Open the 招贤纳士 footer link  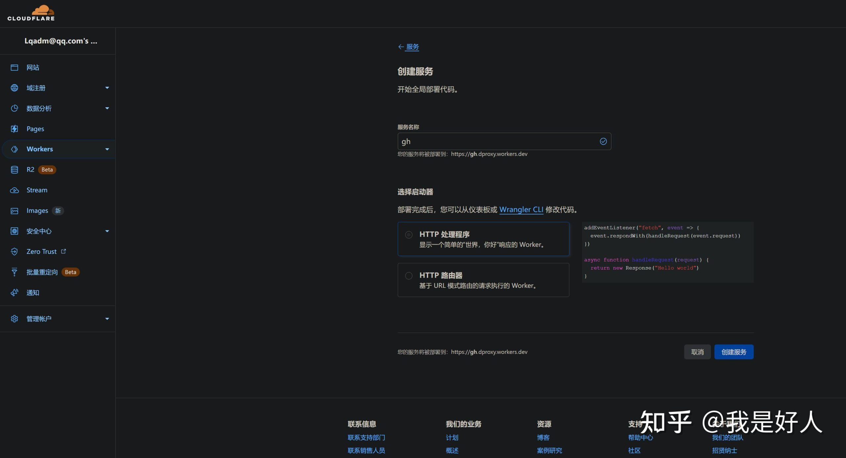[724, 450]
